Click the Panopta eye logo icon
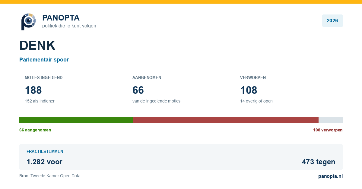 click(x=28, y=21)
